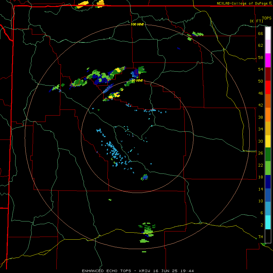Click the 100 NMI range ring label
Image resolution: width=273 pixels, height=273 pixels.
(137, 24)
